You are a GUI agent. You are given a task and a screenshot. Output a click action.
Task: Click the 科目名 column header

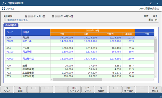tap(36, 32)
